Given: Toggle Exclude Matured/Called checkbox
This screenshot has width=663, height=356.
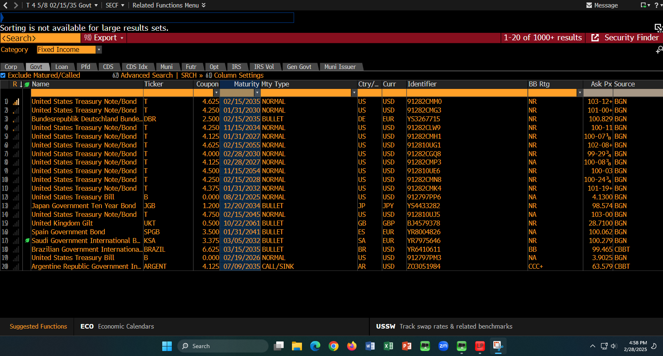Looking at the screenshot, I should [x=3, y=75].
